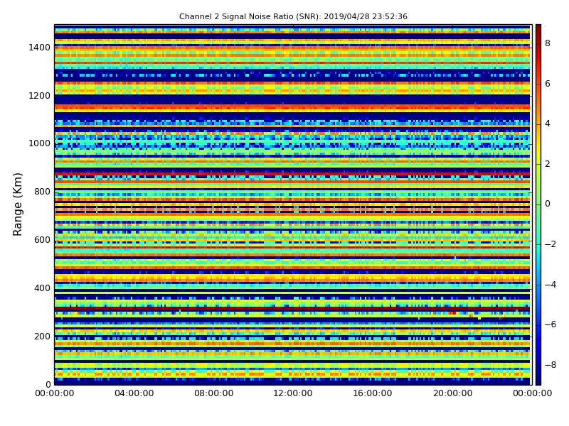Click the small red blob near 20:00 at 300 km
Viewport: 569px width, 426px height.
tap(452, 312)
